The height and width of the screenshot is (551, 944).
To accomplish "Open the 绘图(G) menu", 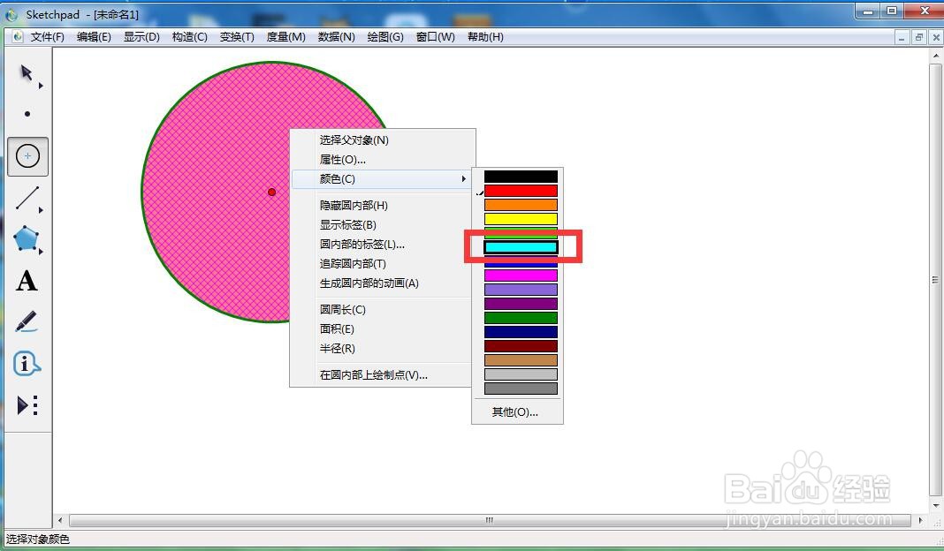I will [x=385, y=37].
